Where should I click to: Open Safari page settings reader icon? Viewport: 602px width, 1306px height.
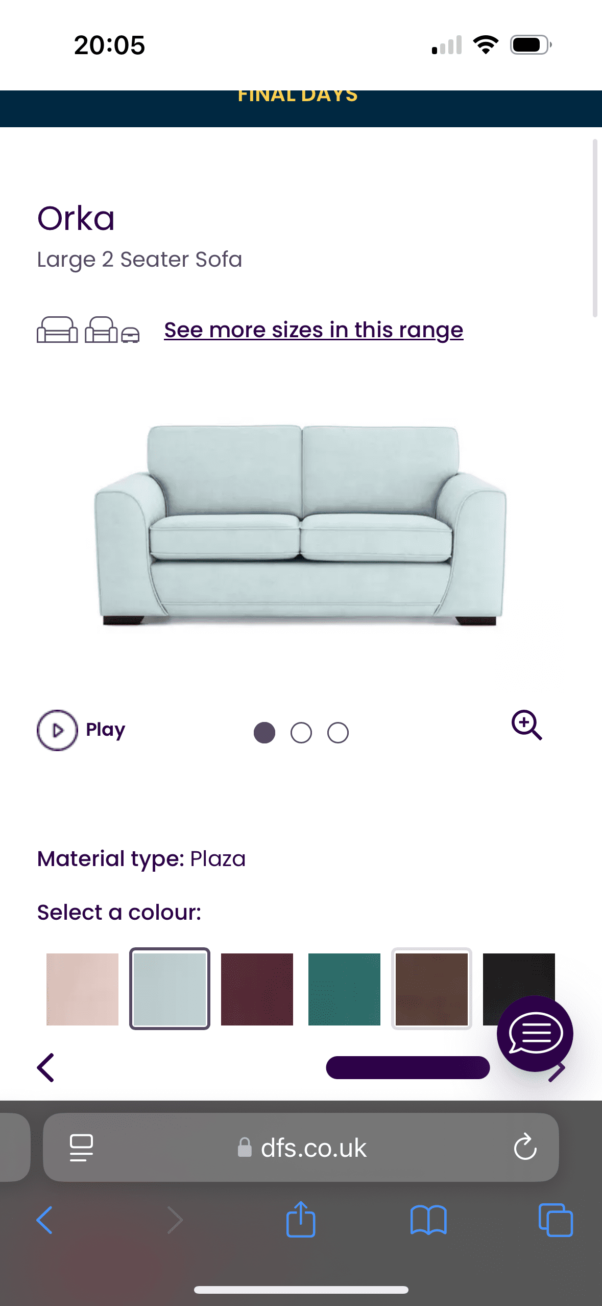pos(81,1148)
